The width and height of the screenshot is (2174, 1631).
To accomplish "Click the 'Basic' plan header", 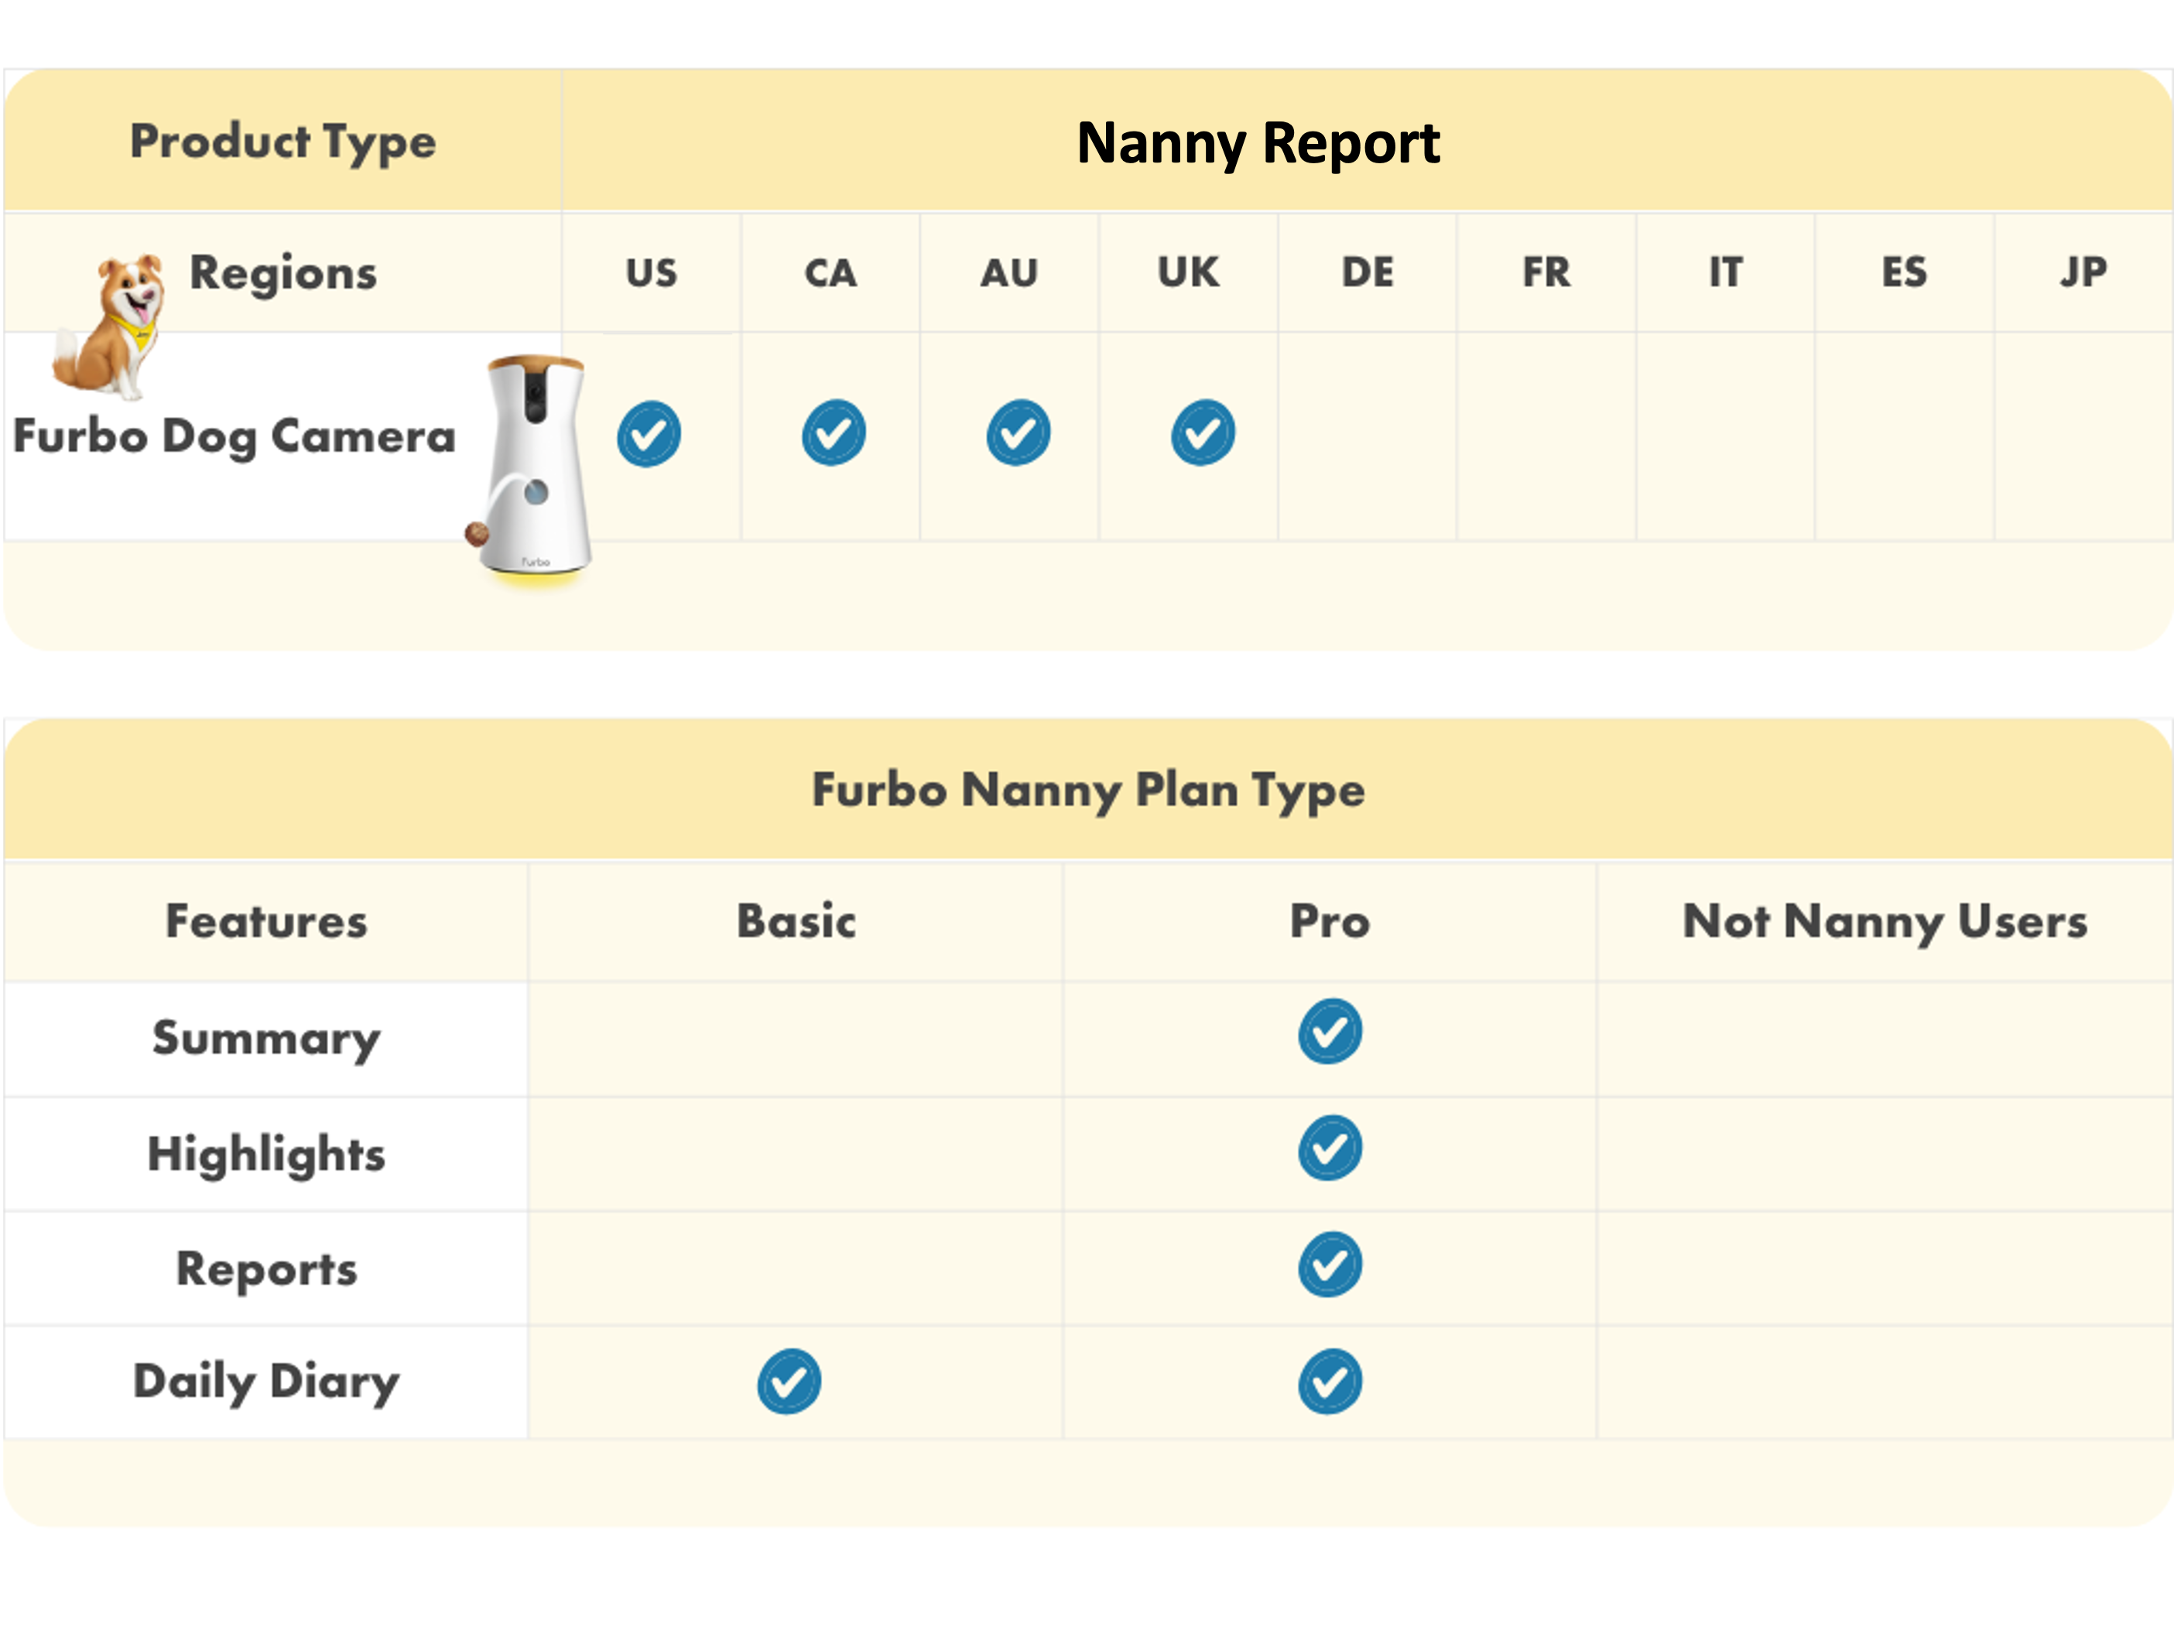I will tap(796, 921).
